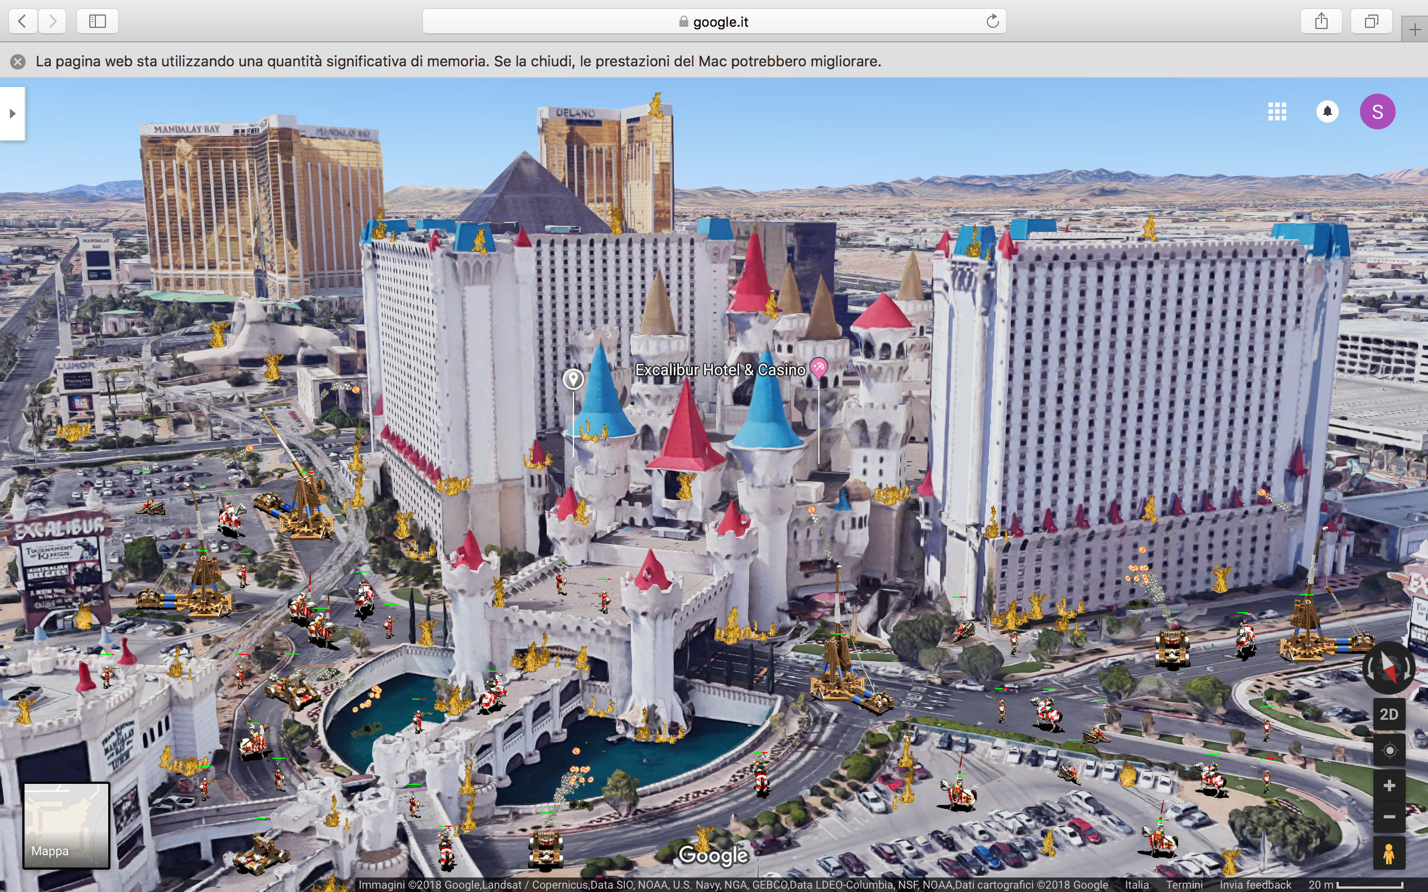Click the google.it address field

click(x=714, y=21)
